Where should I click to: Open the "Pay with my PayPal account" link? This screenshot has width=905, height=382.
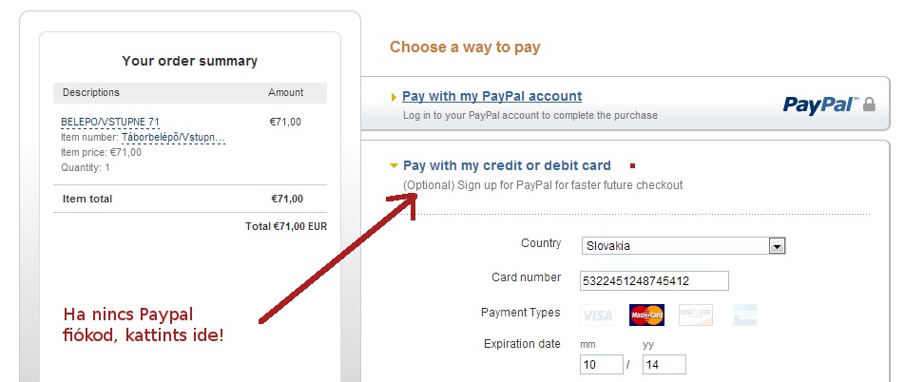[491, 96]
